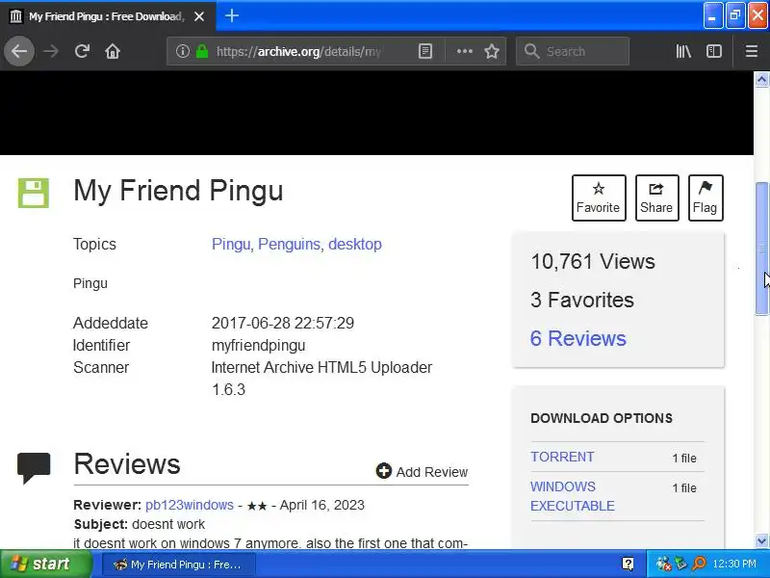Open reviewer pb123windows profile link

pyautogui.click(x=190, y=505)
